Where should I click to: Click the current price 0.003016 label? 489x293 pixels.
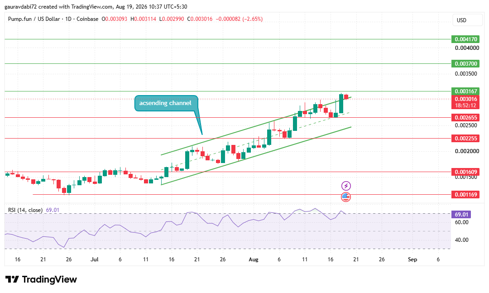(465, 99)
